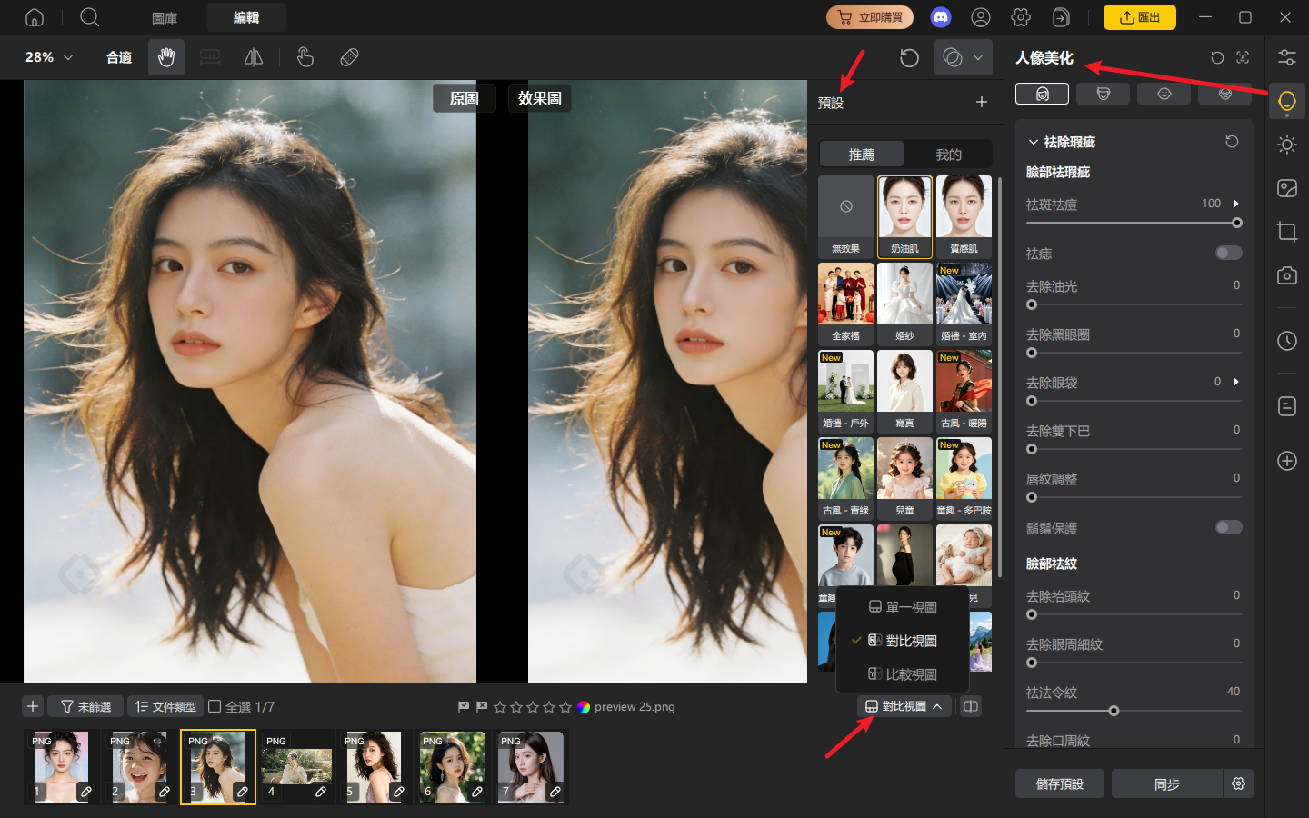Reset the 人像美化 panel

pos(1217,57)
